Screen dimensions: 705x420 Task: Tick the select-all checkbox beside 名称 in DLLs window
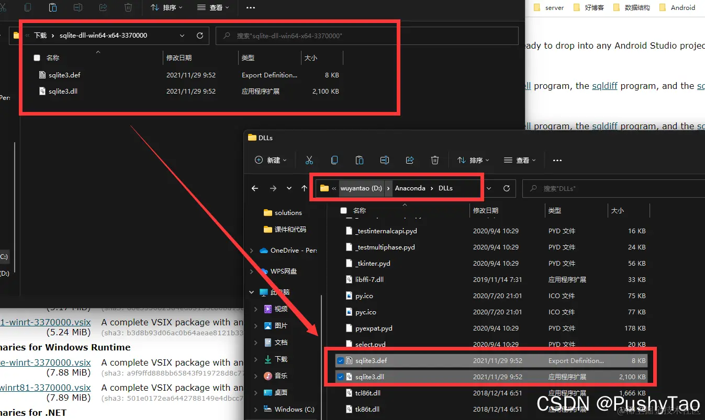343,211
